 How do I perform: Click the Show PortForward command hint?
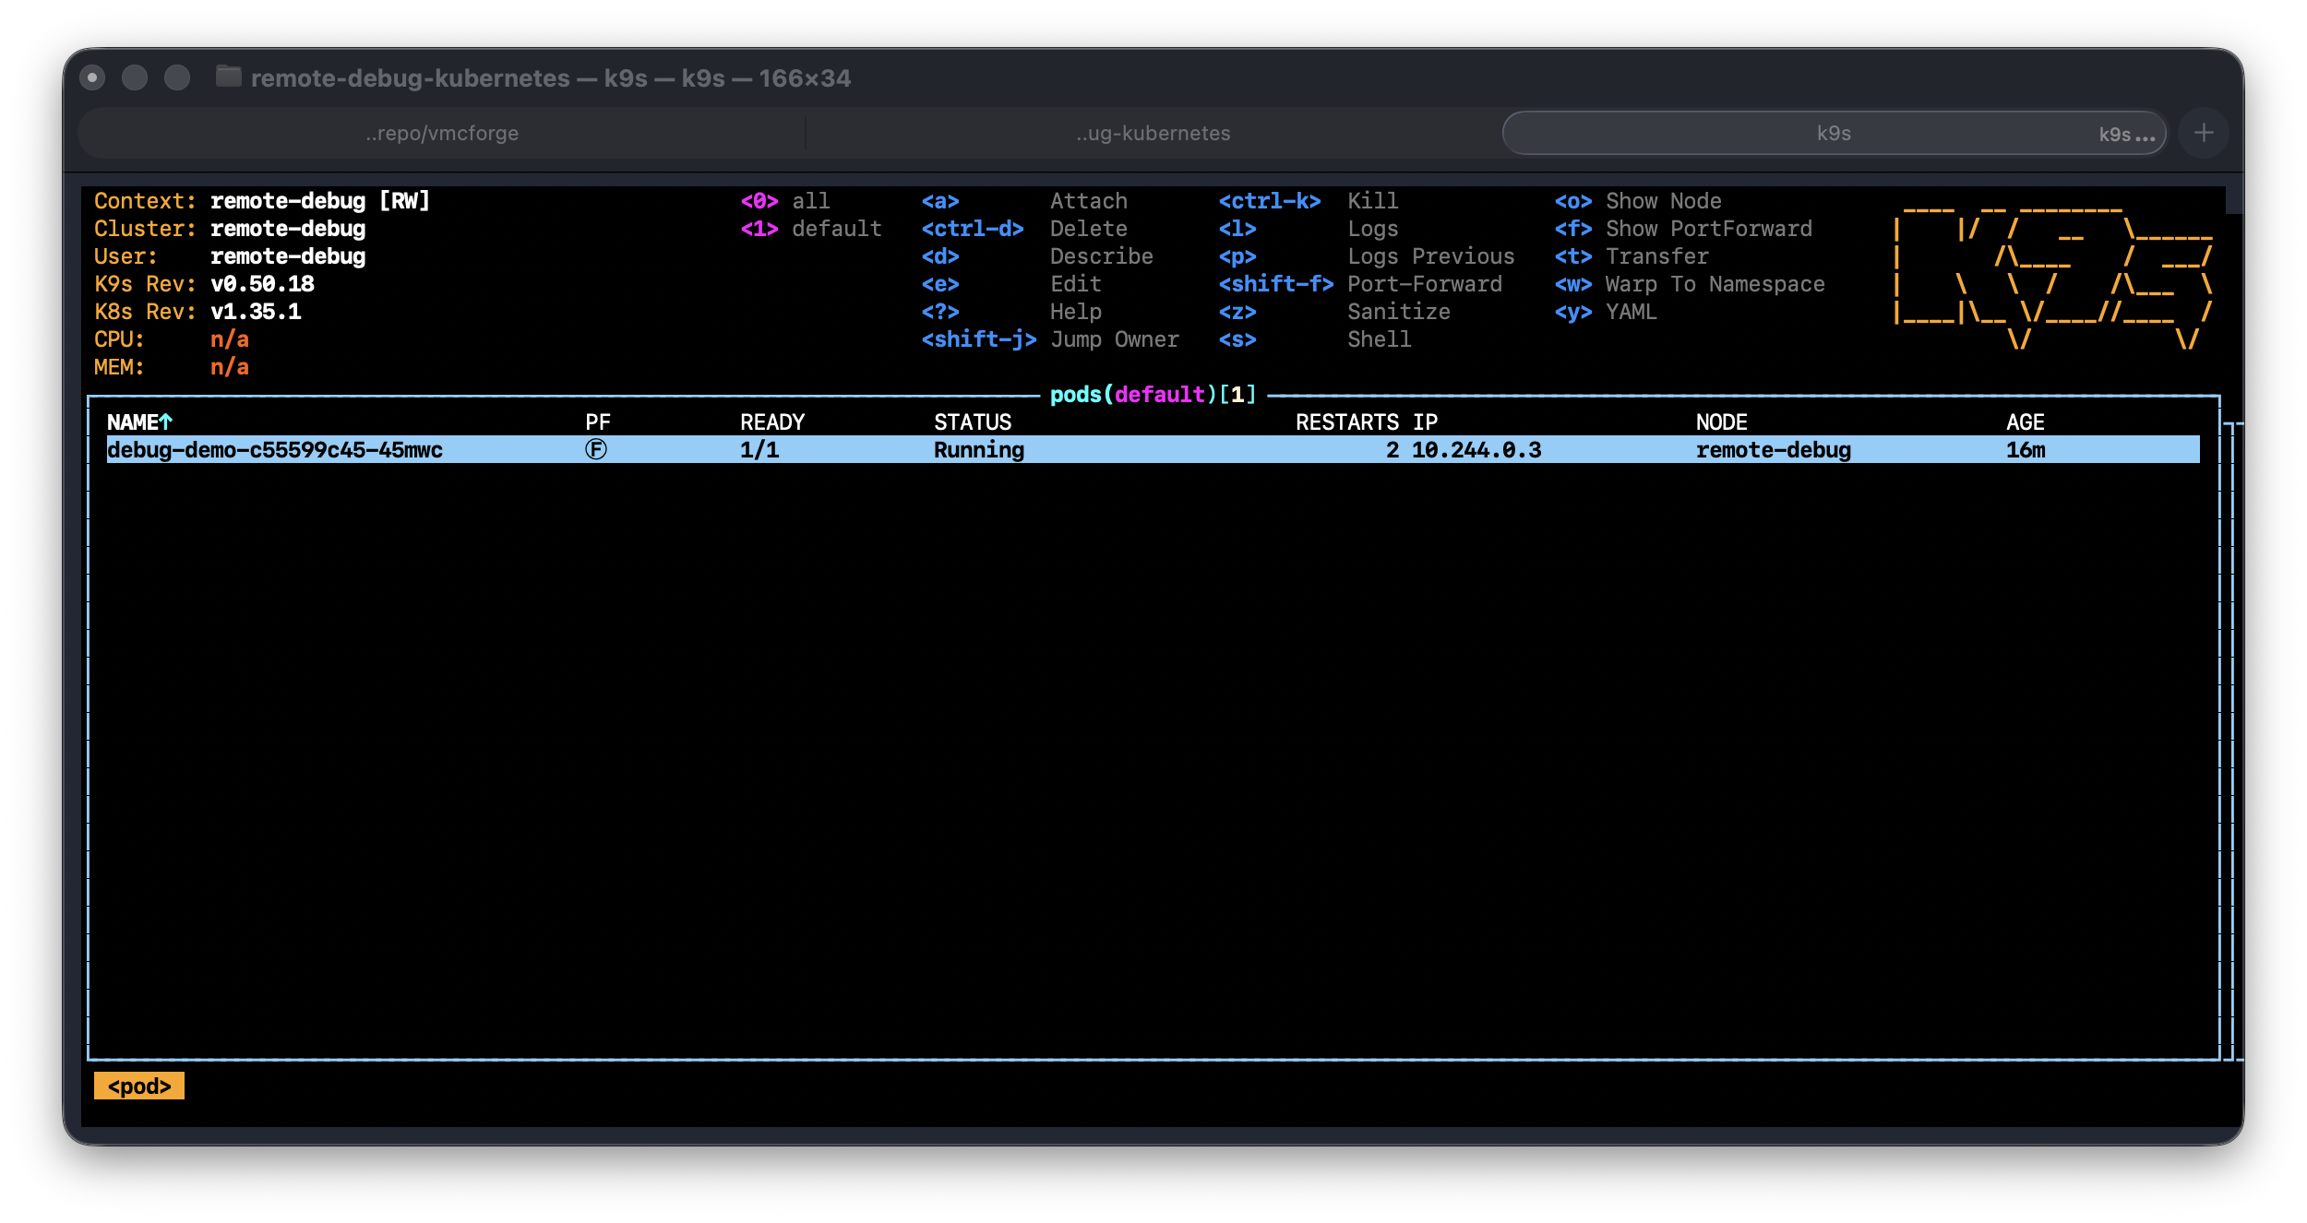[1709, 229]
